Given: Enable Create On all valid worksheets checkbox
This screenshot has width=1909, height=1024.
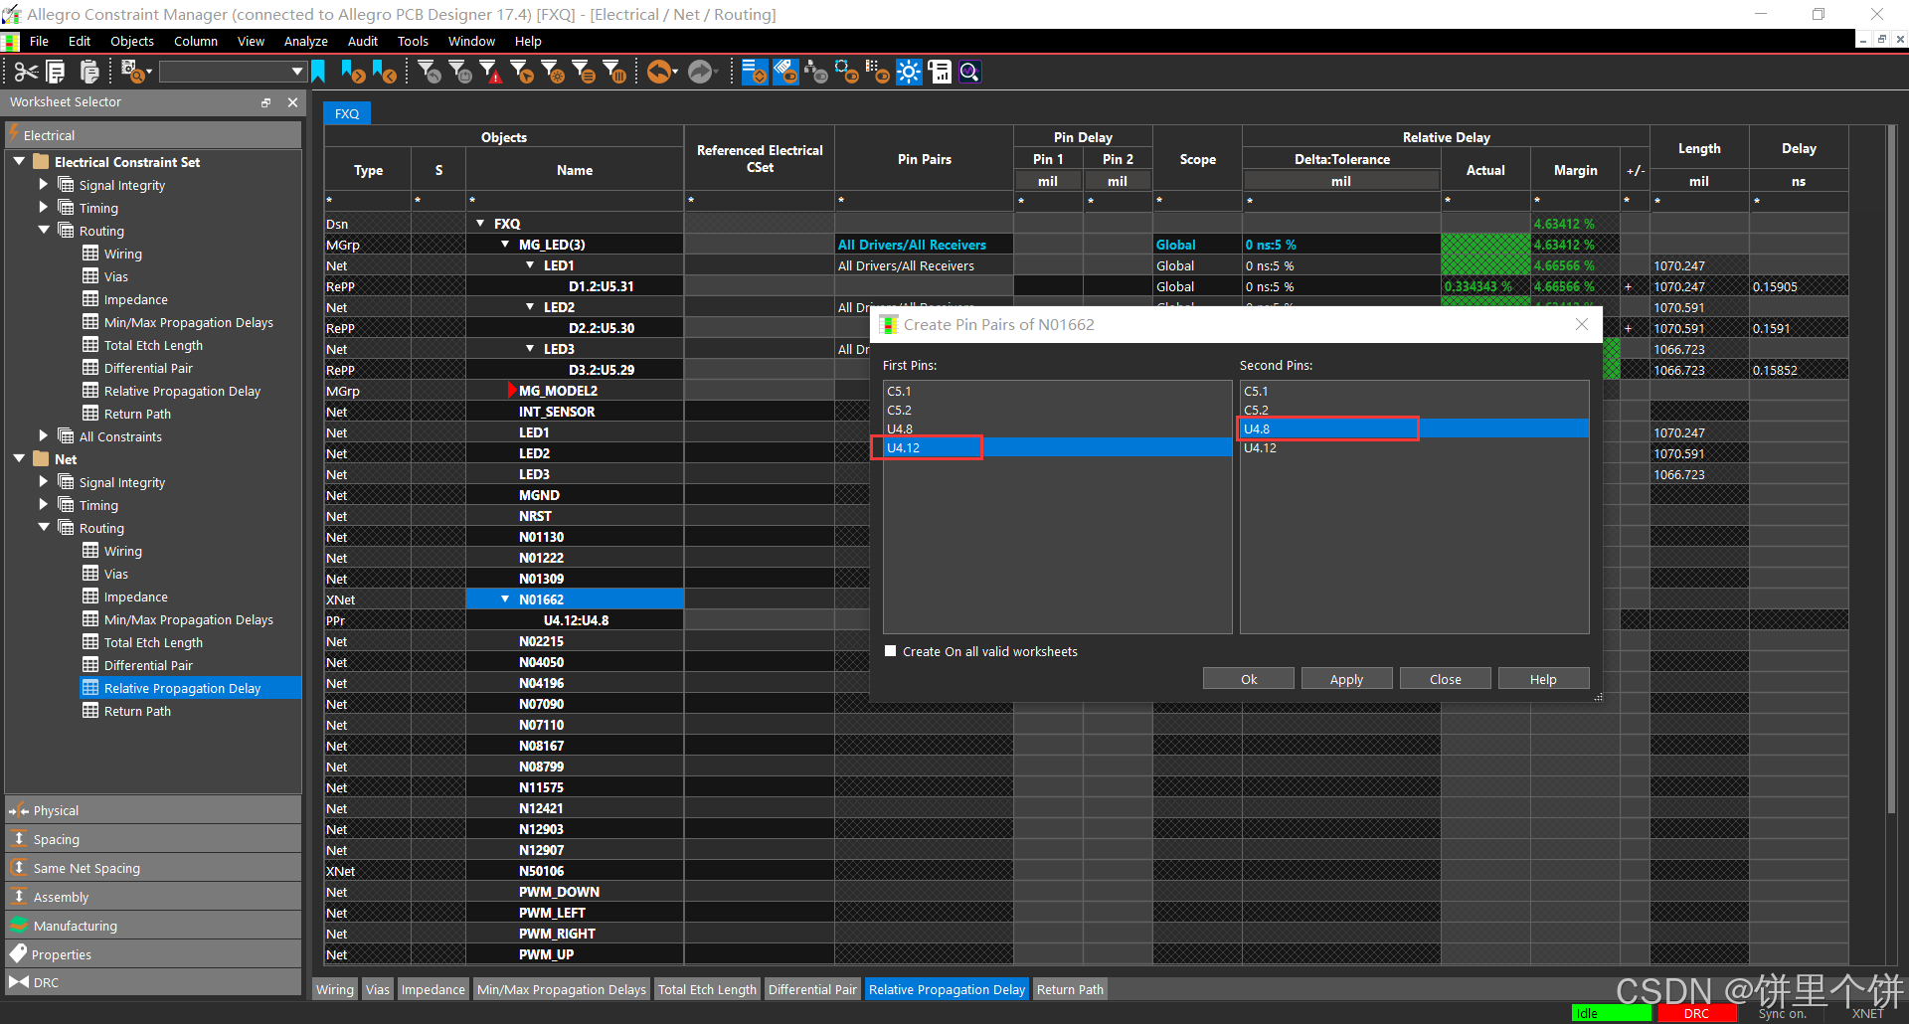Looking at the screenshot, I should tap(891, 651).
